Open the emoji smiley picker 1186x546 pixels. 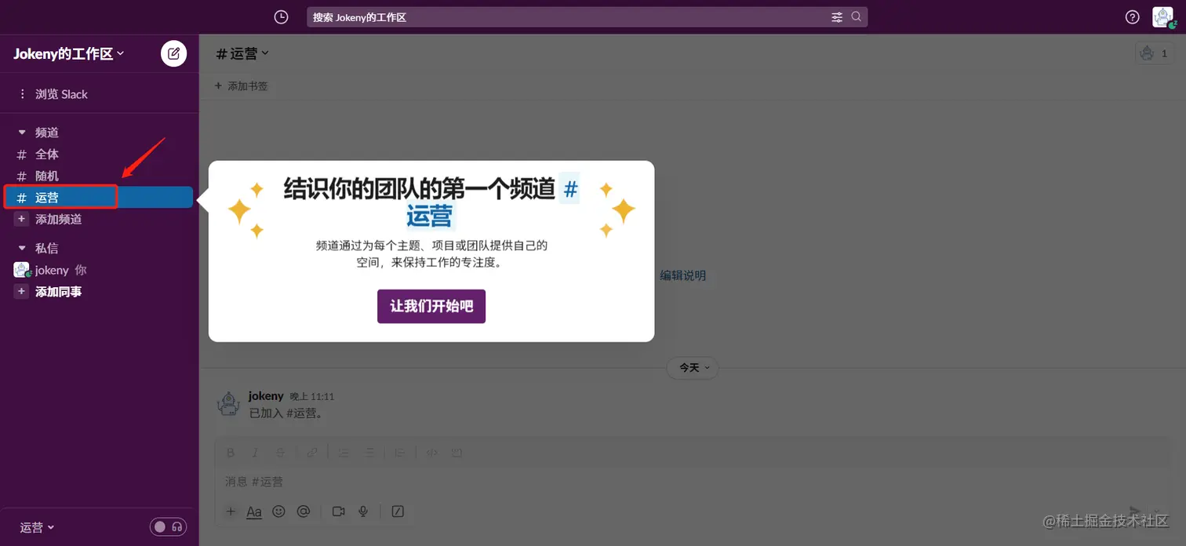coord(278,511)
